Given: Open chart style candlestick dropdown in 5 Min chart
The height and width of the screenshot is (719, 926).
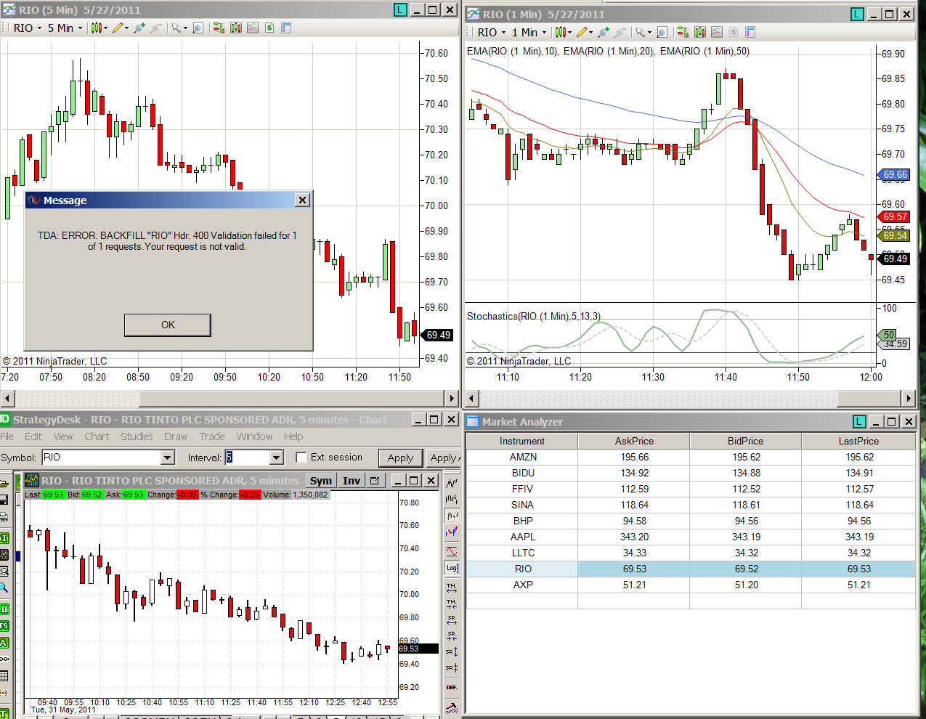Looking at the screenshot, I should click(x=99, y=28).
